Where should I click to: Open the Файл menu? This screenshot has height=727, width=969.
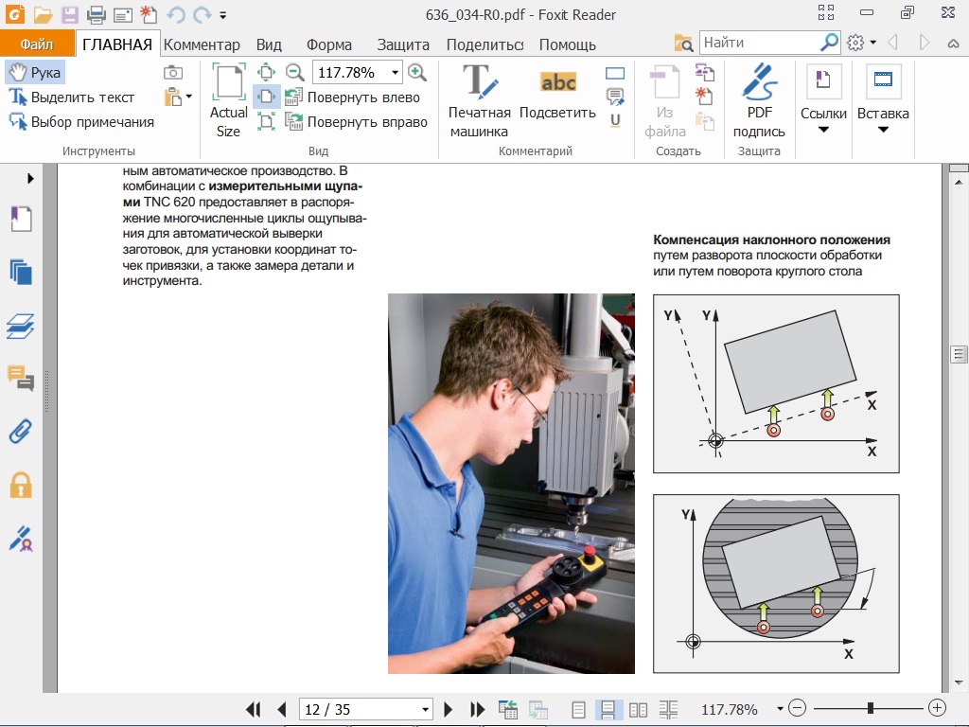(37, 44)
